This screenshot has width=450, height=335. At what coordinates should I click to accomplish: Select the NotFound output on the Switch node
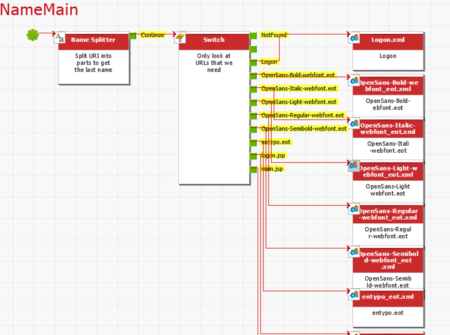(x=273, y=35)
